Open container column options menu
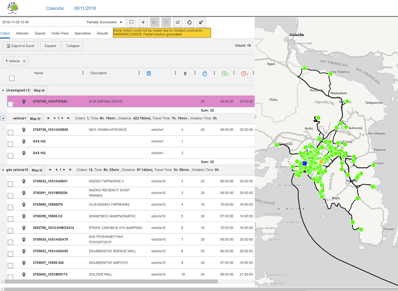The height and width of the screenshot is (291, 398). (x=175, y=73)
